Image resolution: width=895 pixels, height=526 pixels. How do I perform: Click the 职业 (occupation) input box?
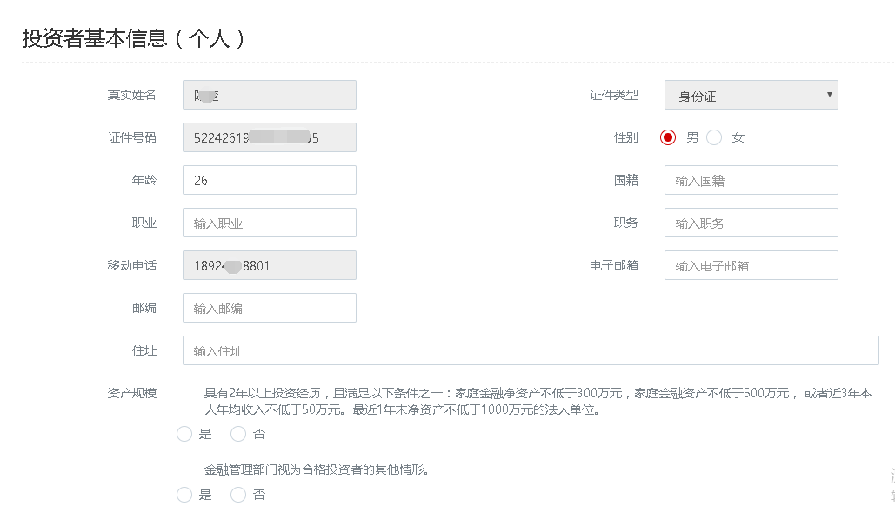pyautogui.click(x=269, y=223)
